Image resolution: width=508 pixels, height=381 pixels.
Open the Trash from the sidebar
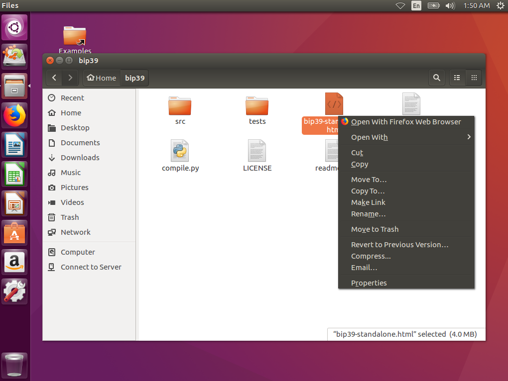[68, 217]
